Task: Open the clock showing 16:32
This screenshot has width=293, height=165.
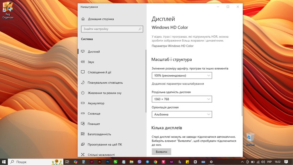Action: (x=278, y=162)
